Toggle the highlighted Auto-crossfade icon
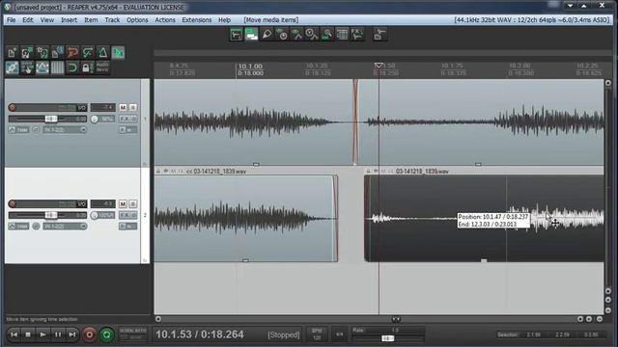 118,52
